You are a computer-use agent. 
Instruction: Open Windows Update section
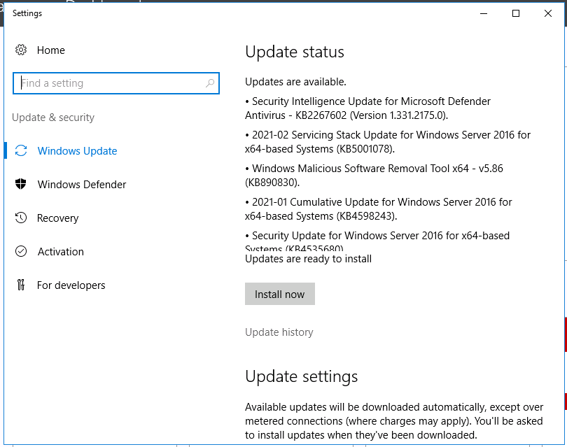(78, 150)
